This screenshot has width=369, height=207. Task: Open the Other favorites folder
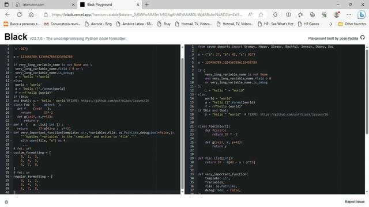[x=352, y=24]
